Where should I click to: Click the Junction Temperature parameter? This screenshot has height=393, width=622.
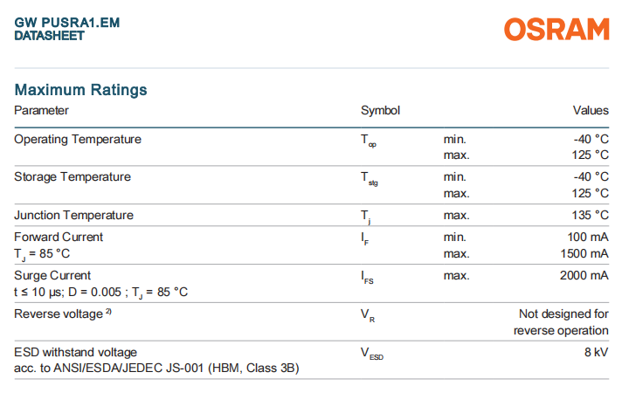click(74, 215)
